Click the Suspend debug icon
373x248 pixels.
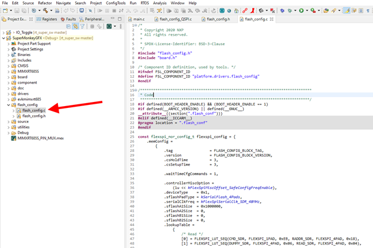[x=107, y=11]
